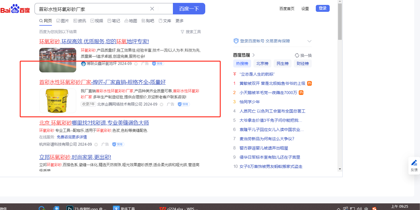The width and height of the screenshot is (420, 210).
Task: Expand the 百度热搜 arrow
Action: tap(253, 55)
